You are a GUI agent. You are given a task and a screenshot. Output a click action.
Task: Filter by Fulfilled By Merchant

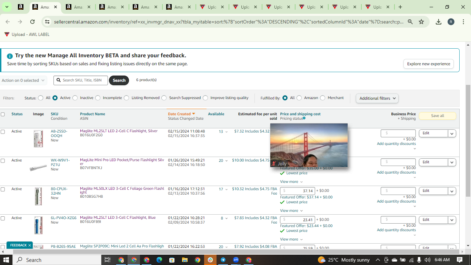tap(323, 98)
